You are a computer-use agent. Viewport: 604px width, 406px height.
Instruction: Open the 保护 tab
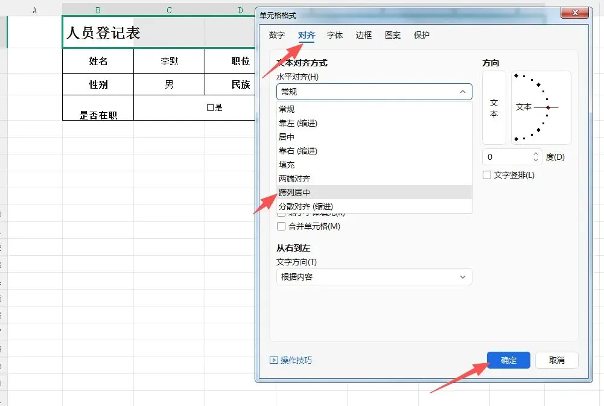[421, 35]
